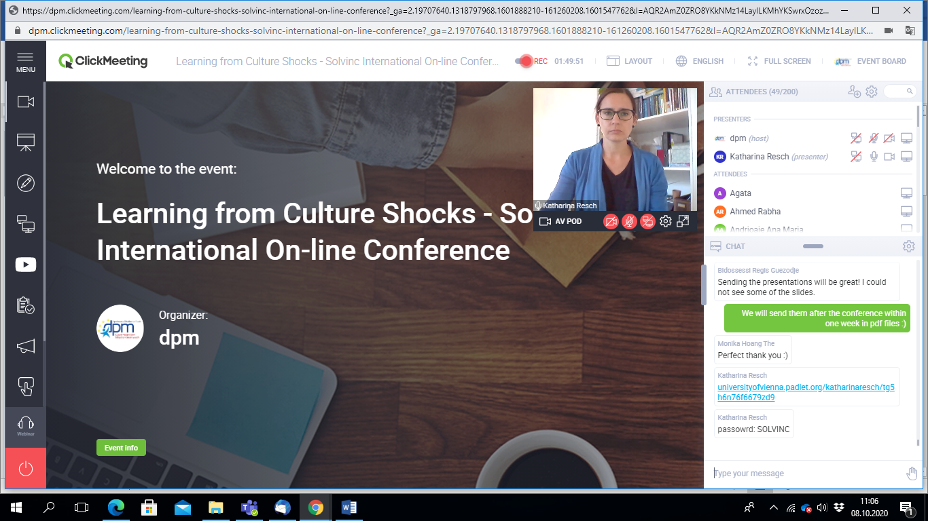Toggle AV pod microphone mute button
The image size is (928, 521).
(x=630, y=221)
